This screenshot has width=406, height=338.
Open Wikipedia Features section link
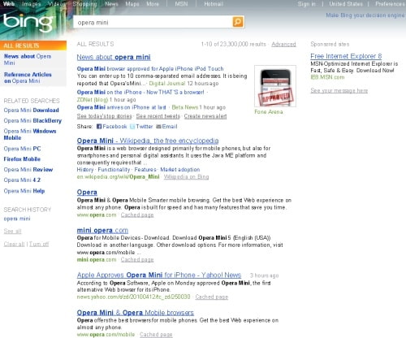(145, 170)
